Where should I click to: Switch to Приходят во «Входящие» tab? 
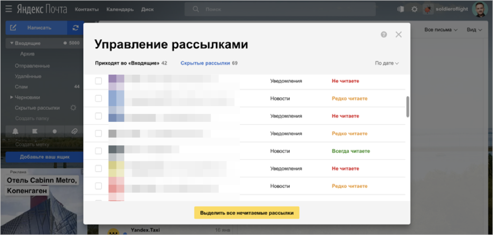127,63
